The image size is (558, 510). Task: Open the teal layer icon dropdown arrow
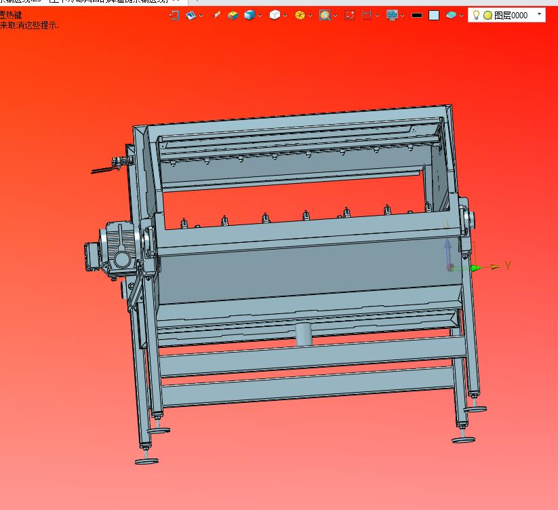point(461,16)
